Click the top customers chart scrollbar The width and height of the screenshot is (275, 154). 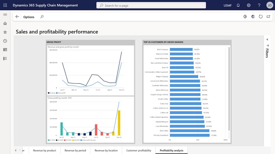(229, 88)
